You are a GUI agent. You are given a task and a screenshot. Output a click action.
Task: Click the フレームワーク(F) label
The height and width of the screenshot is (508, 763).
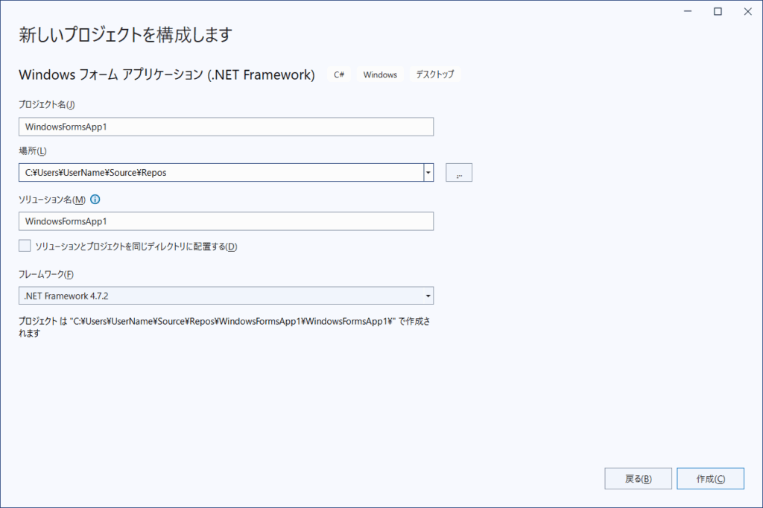46,274
